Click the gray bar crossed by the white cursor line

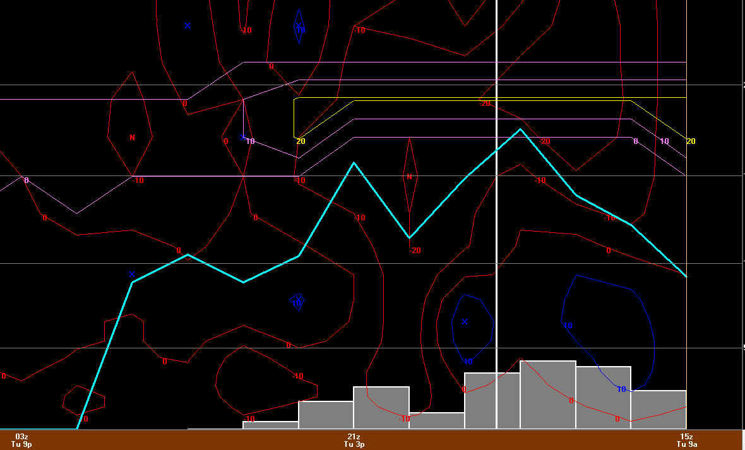coord(492,401)
